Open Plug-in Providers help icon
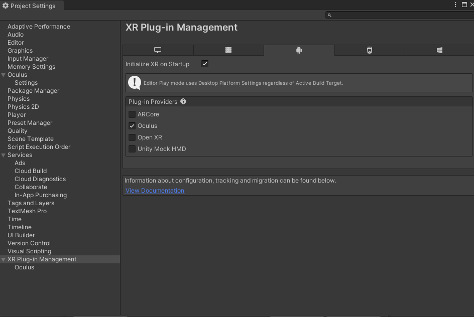The width and height of the screenshot is (474, 317). 183,101
